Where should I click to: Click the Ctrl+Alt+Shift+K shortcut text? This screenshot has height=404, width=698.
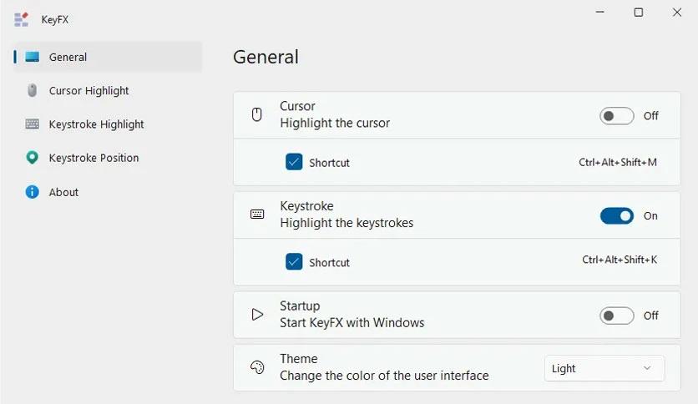(x=620, y=260)
